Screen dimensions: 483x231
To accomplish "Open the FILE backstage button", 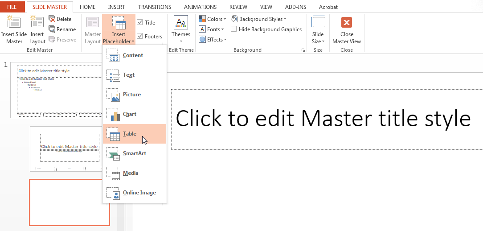I will (12, 7).
